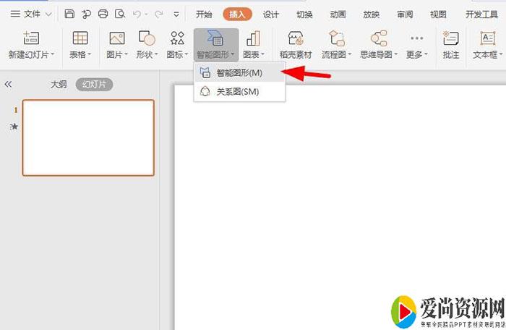Click the 流程图 flowchart icon

tap(337, 38)
